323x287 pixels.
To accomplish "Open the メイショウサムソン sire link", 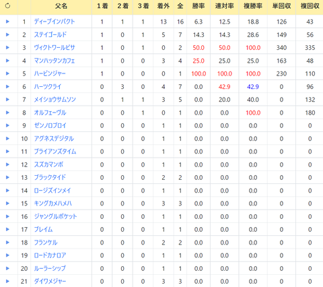I will click(55, 100).
